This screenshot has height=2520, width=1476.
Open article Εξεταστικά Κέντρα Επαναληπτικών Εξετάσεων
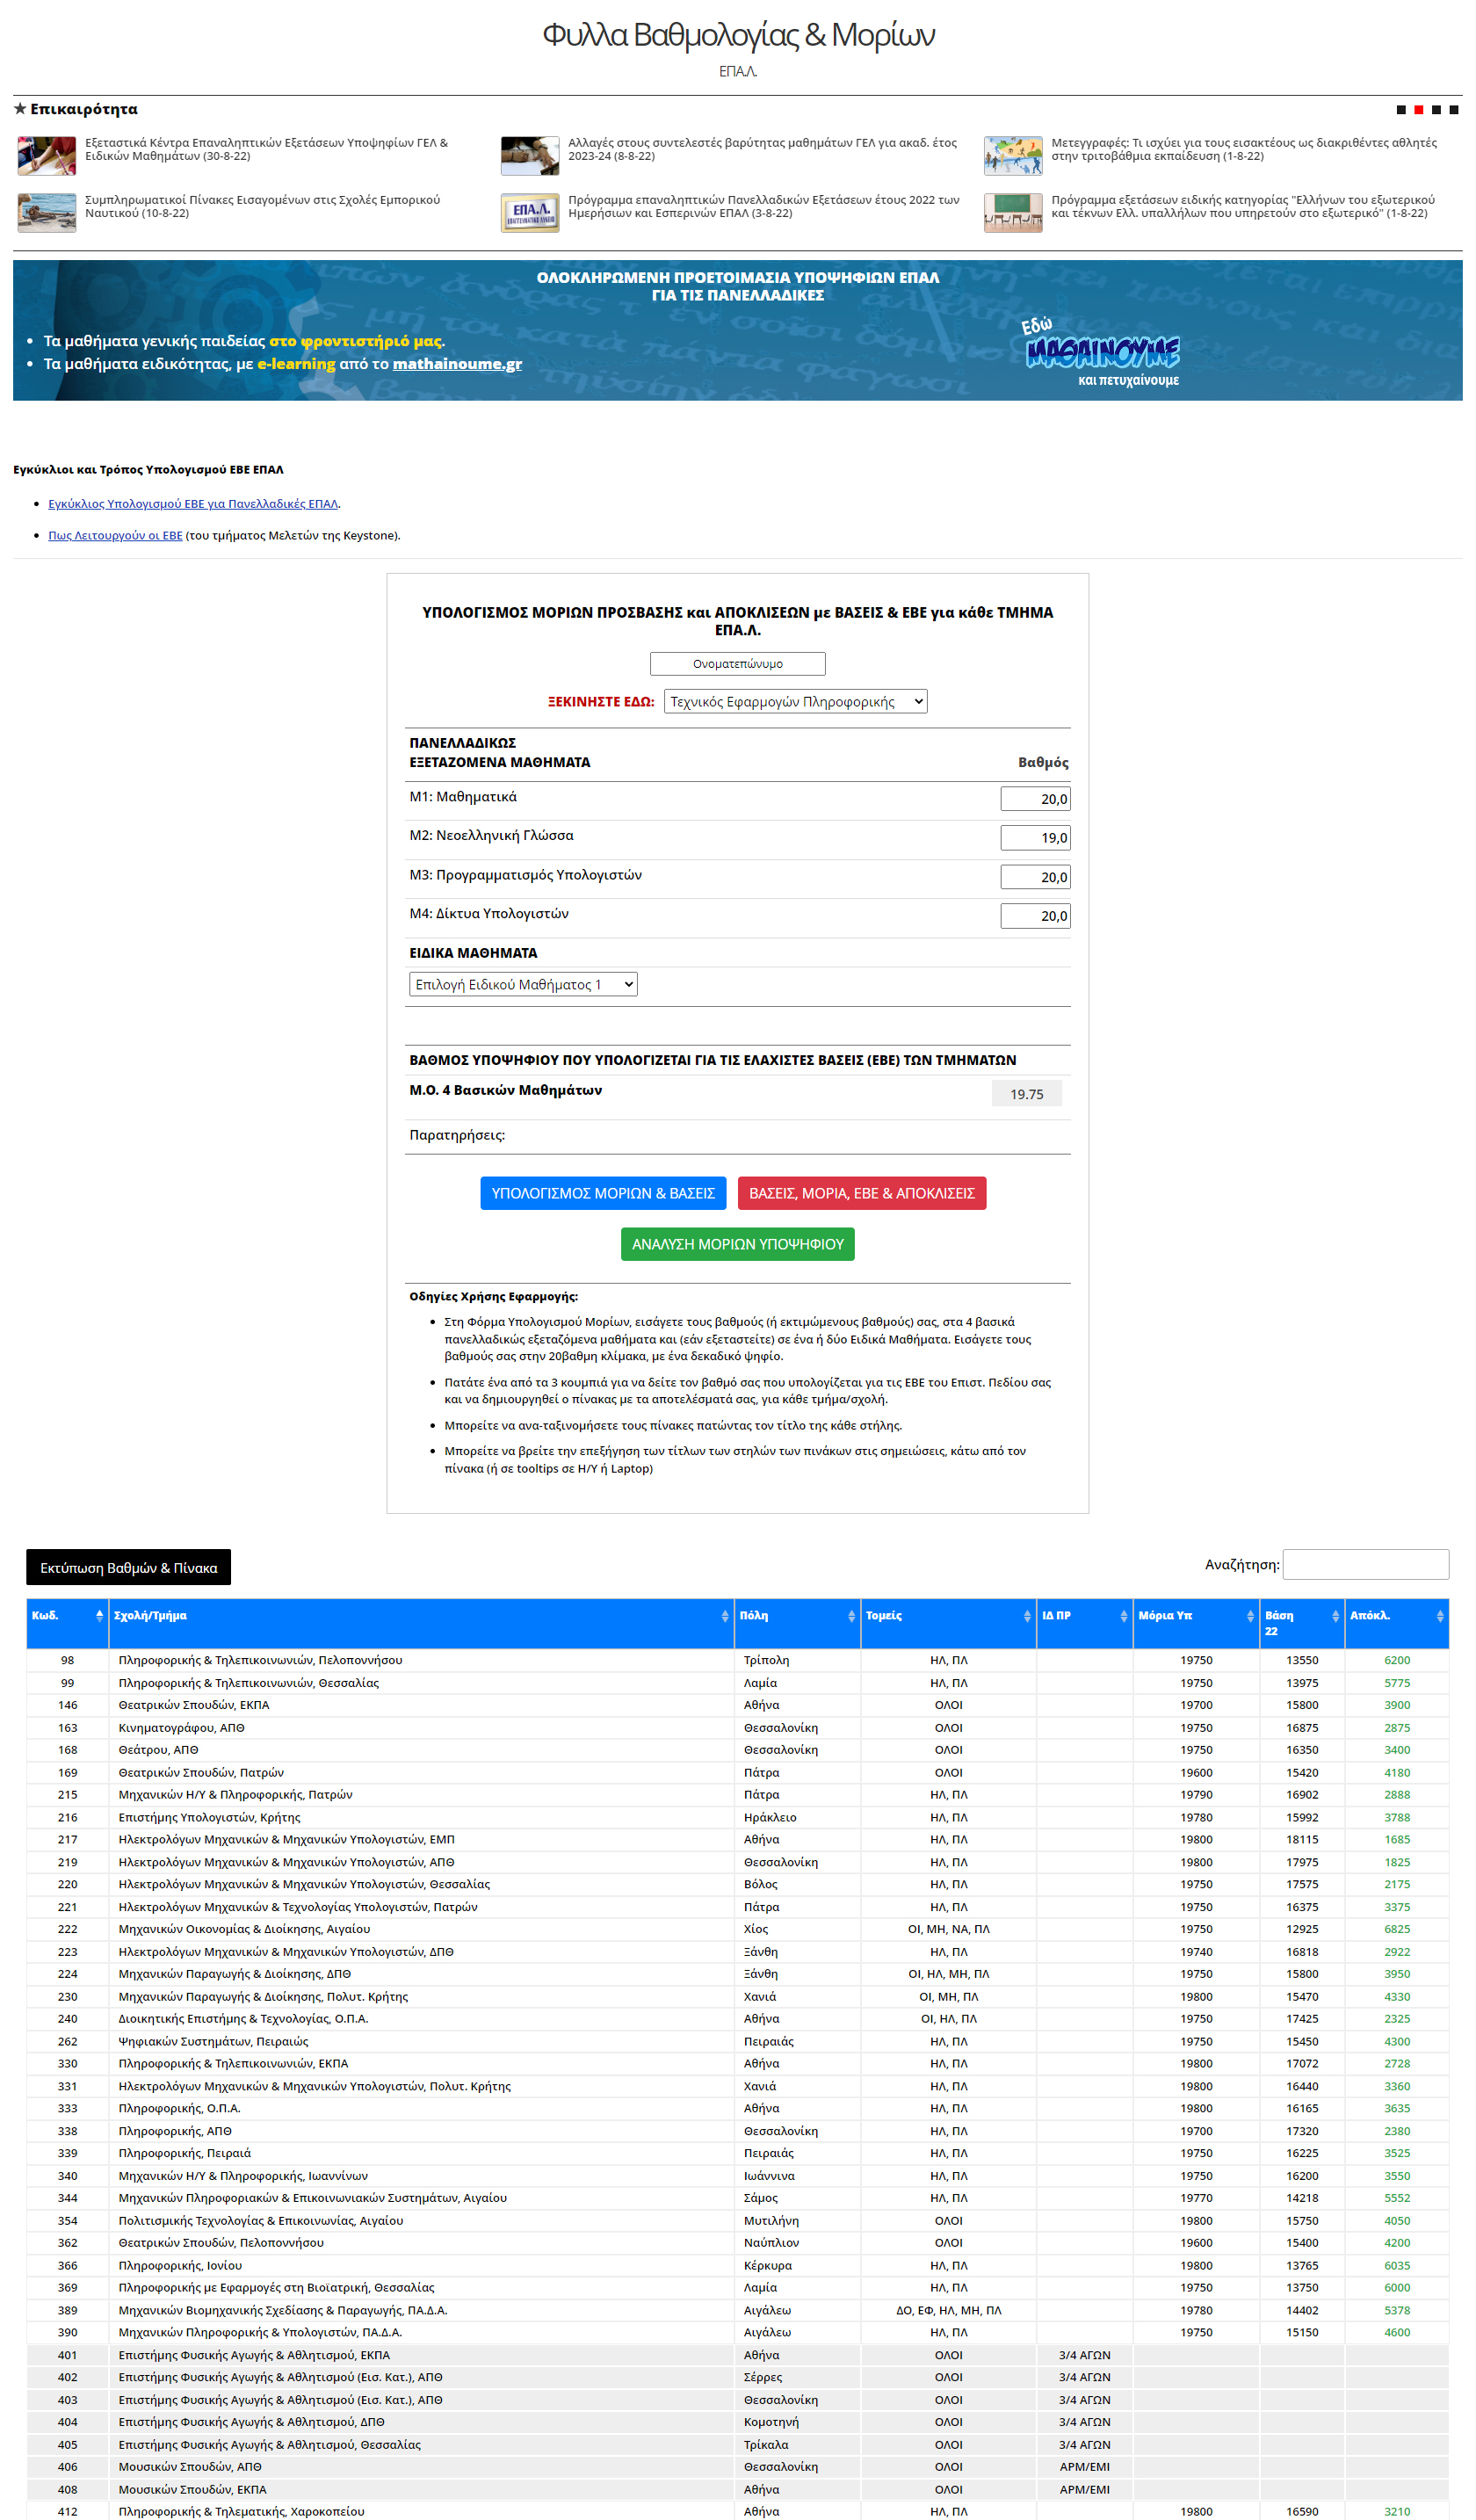click(x=266, y=149)
